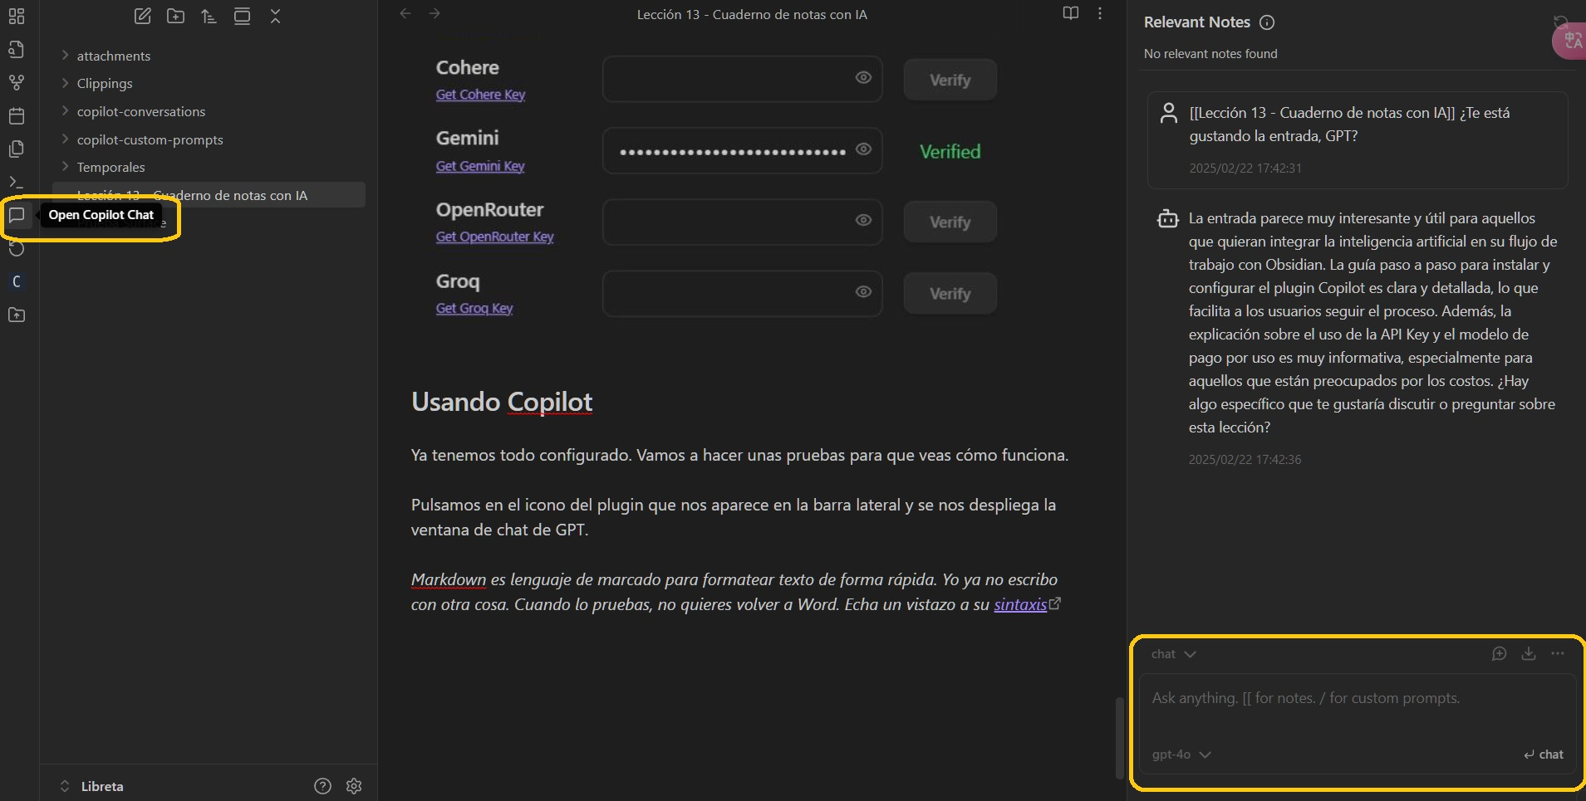Expand the Temporales folder

pos(65,167)
